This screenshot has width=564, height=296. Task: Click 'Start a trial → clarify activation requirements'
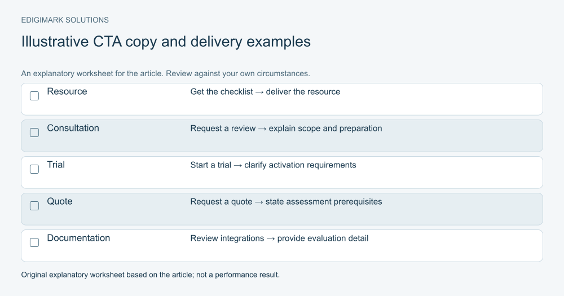point(273,165)
